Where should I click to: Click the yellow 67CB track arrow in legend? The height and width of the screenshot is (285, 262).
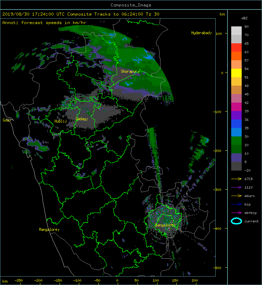point(236,179)
